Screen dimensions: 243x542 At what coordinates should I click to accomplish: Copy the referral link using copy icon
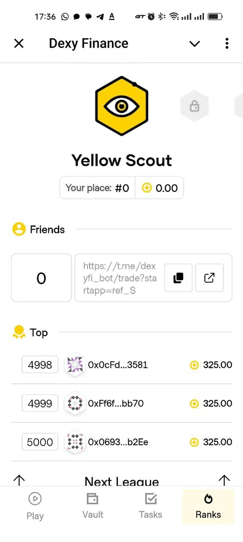tap(178, 277)
